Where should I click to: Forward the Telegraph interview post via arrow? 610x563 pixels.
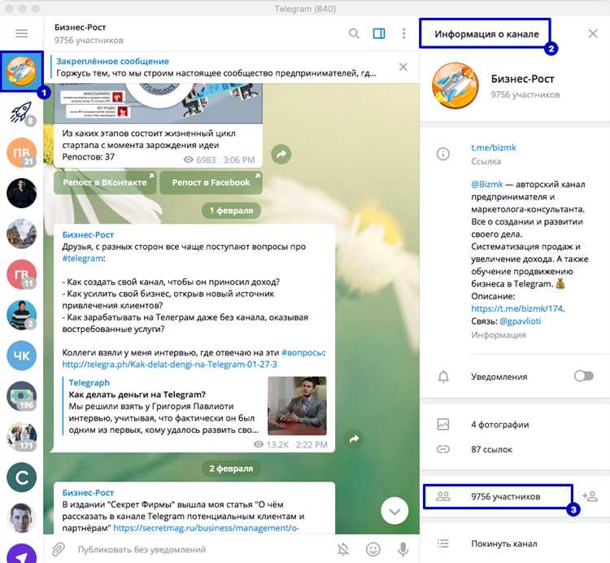coord(354,439)
